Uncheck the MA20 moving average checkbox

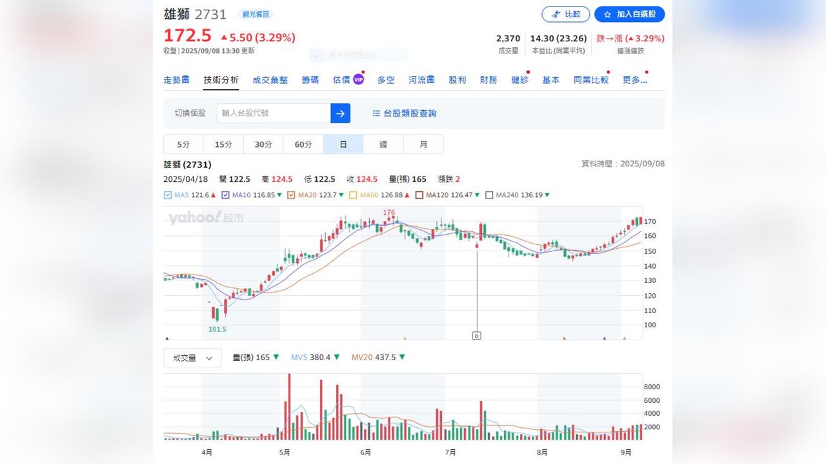coord(291,195)
